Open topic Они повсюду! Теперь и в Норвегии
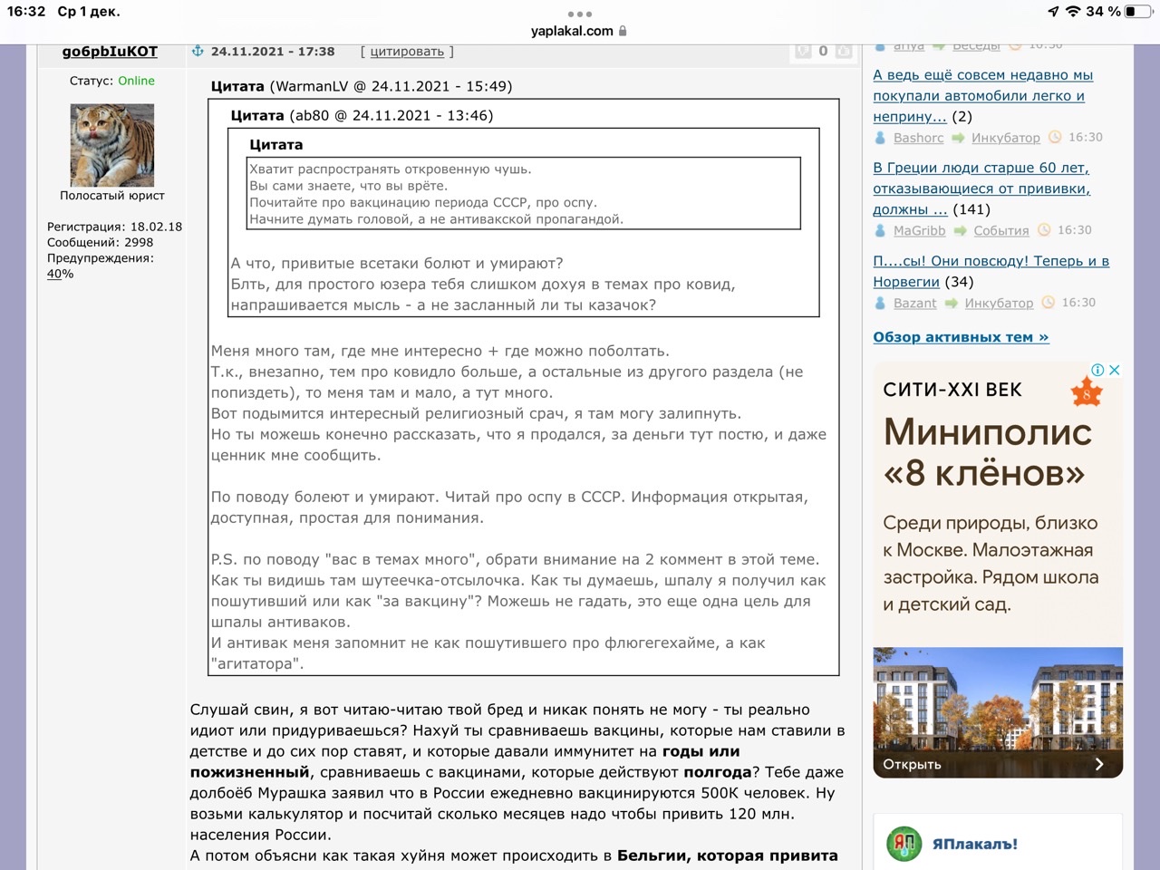 tap(991, 271)
